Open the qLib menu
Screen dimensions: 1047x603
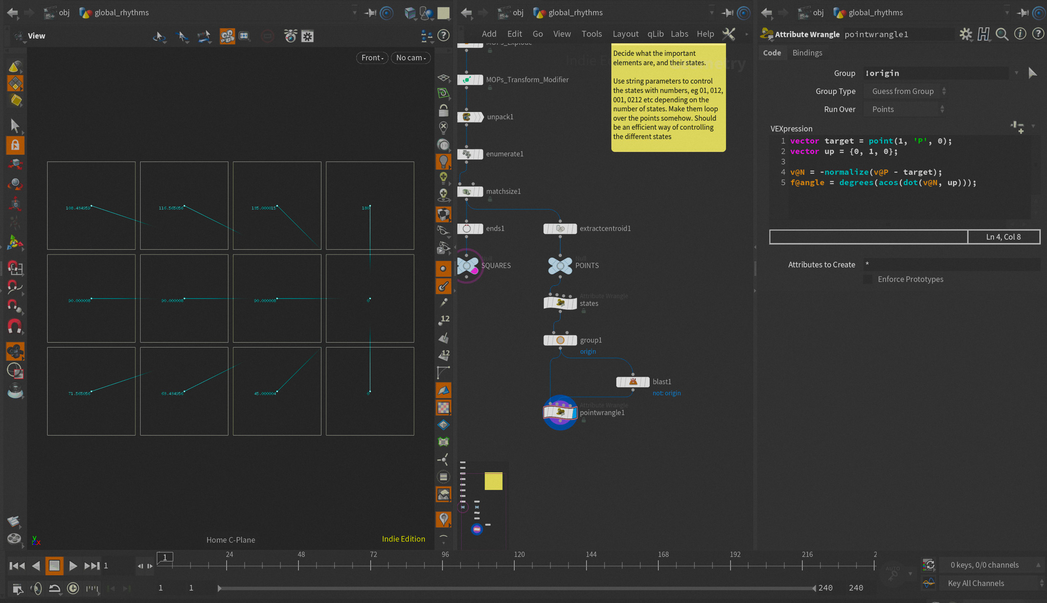click(x=655, y=34)
